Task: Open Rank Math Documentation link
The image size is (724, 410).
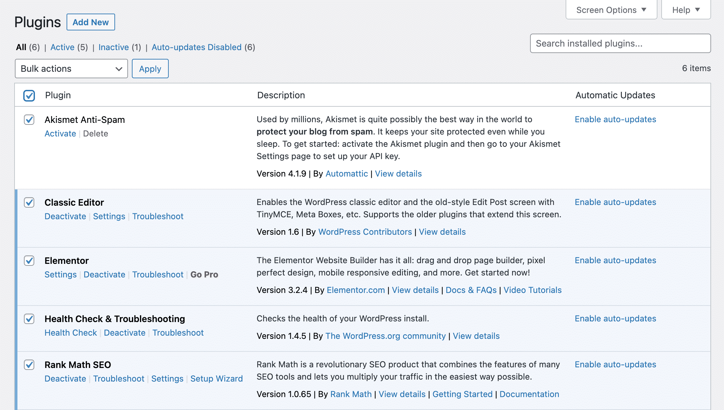Action: (x=529, y=394)
